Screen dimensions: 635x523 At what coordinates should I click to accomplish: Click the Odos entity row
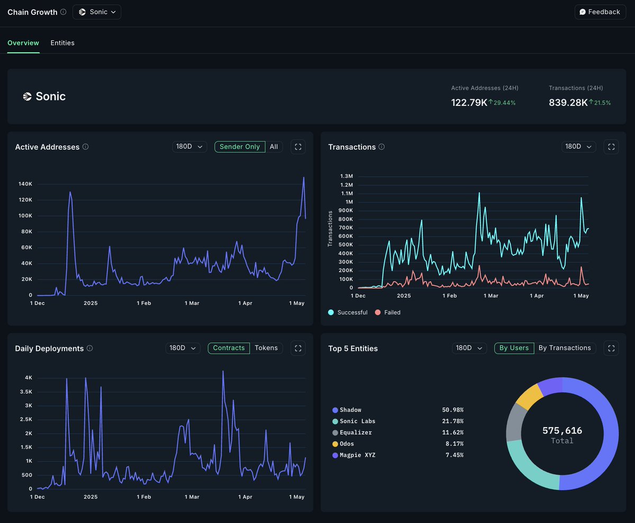coord(398,444)
